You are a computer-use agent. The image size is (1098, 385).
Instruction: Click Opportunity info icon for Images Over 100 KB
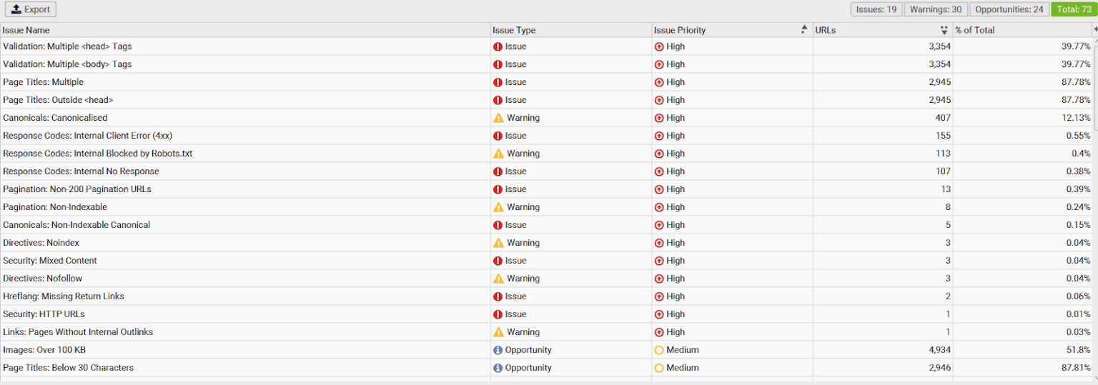(x=498, y=350)
